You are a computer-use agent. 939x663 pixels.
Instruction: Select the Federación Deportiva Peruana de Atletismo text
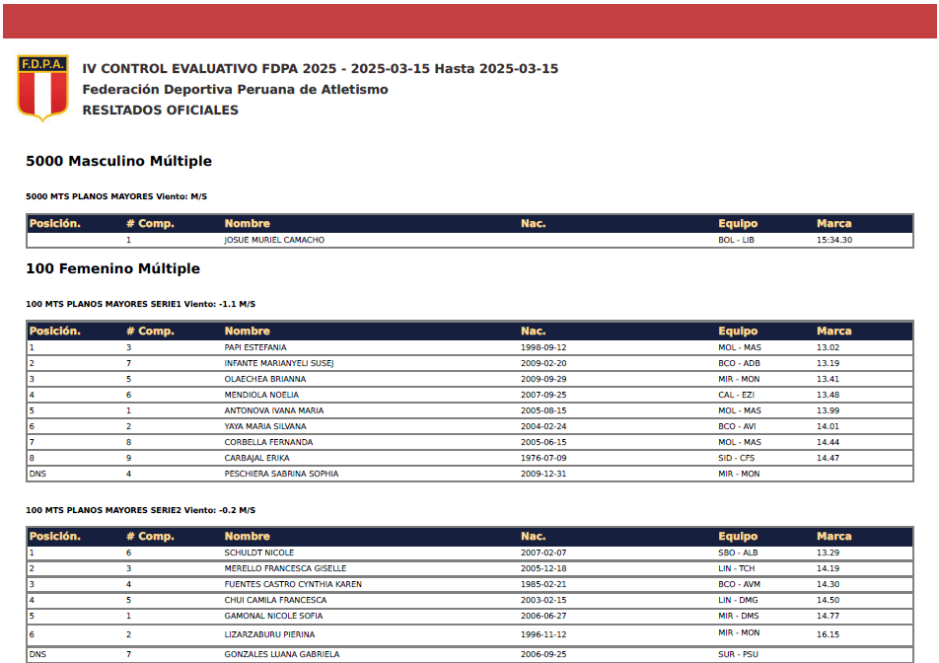click(235, 90)
